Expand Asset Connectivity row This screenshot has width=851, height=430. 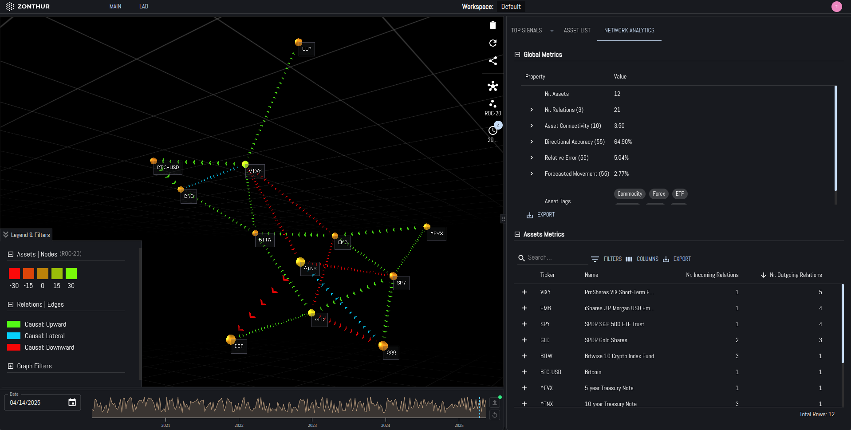click(x=532, y=126)
